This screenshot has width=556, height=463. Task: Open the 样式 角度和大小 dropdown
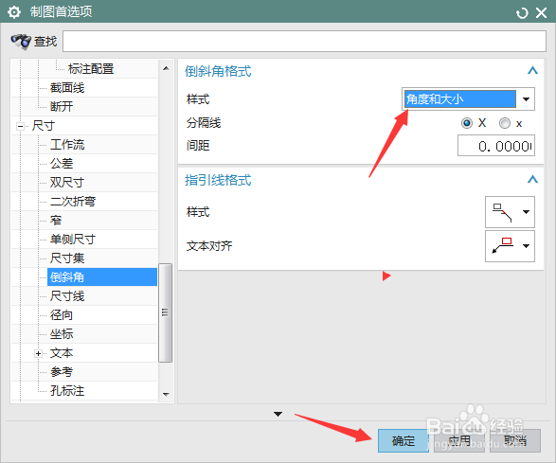468,98
